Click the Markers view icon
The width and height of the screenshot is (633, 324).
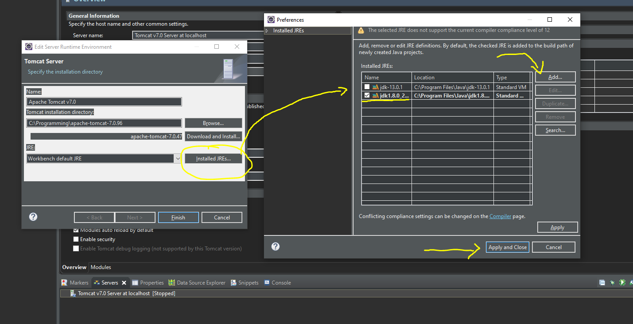65,283
